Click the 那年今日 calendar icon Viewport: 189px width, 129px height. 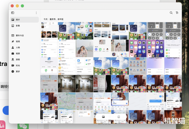point(13,36)
